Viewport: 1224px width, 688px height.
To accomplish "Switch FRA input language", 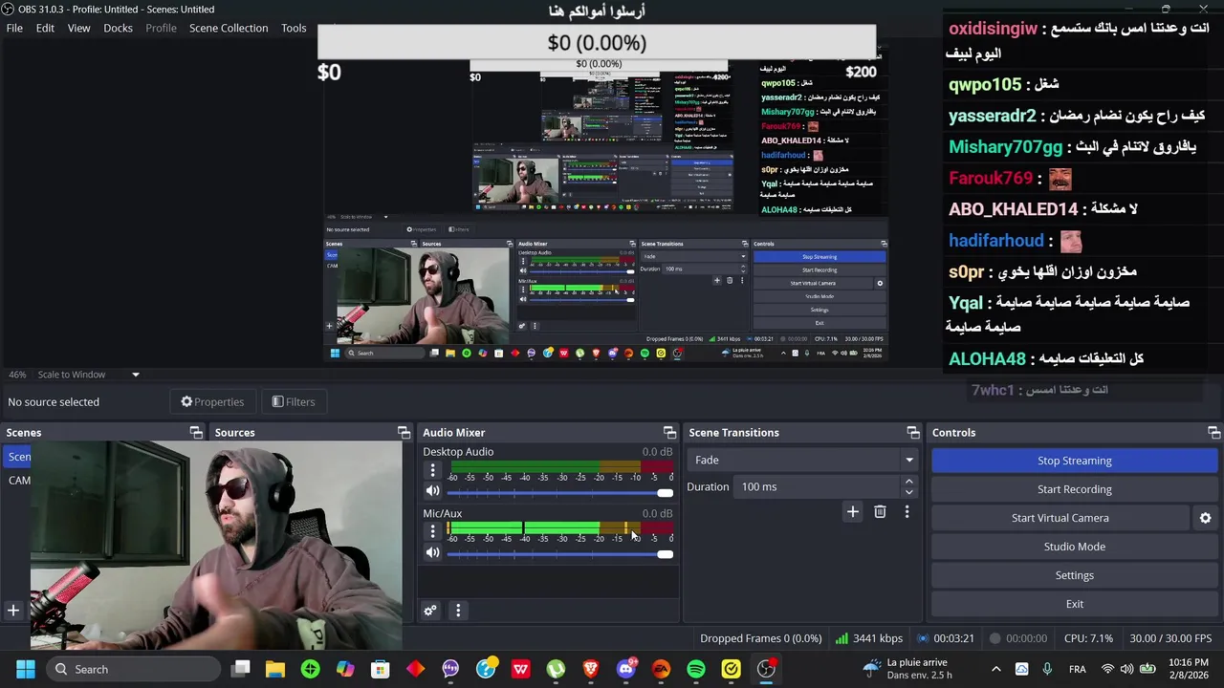I will (x=1078, y=669).
